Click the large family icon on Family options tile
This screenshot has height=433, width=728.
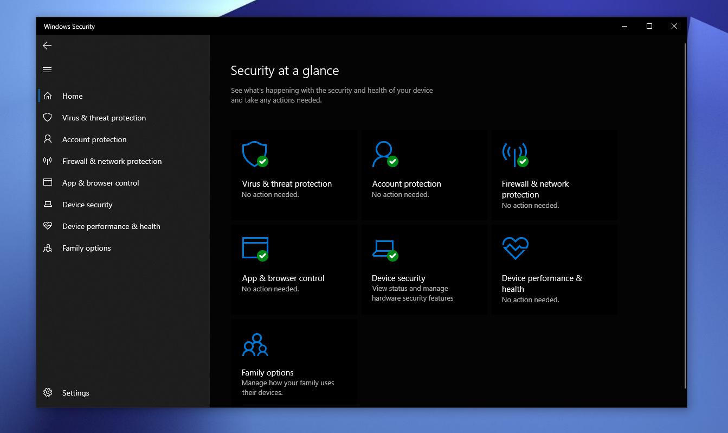tap(255, 345)
